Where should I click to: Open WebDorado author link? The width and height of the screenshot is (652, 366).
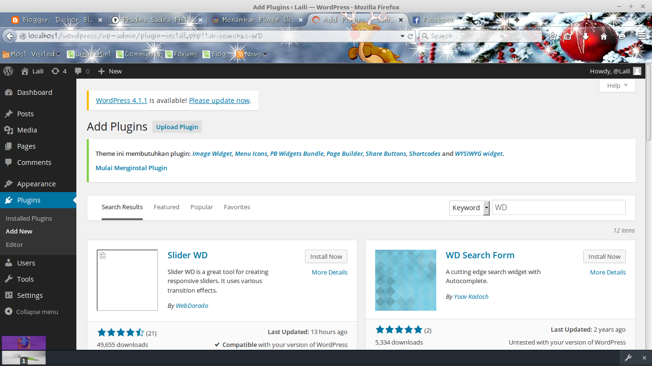tap(192, 306)
